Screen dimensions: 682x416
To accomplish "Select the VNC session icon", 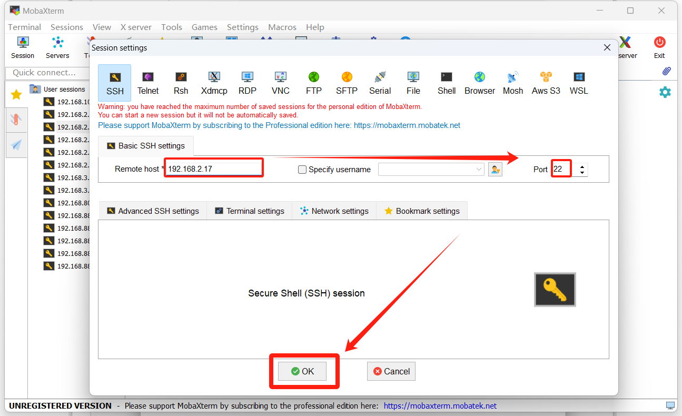I will [280, 83].
